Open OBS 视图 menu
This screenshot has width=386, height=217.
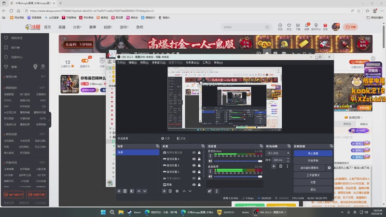pos(144,63)
